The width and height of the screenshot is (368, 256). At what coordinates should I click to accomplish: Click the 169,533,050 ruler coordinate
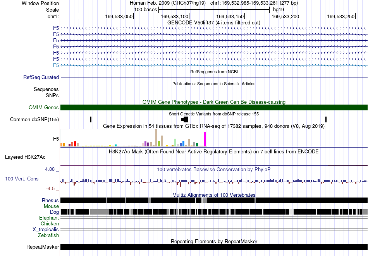119,16
